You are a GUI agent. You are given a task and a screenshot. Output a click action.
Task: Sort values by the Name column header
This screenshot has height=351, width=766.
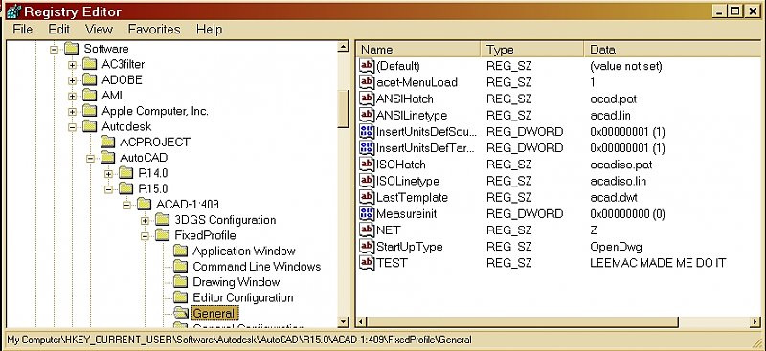click(x=418, y=50)
